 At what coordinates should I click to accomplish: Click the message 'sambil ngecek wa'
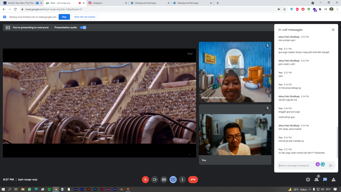(x=287, y=100)
